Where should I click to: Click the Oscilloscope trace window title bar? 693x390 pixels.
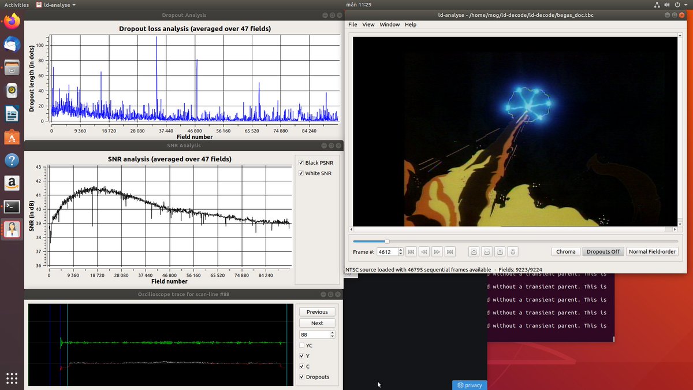184,294
